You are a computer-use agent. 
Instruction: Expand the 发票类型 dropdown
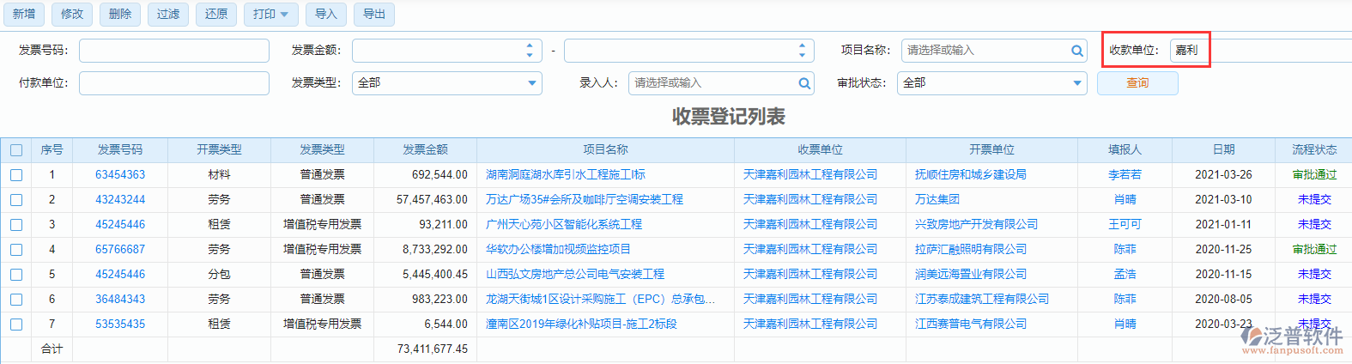click(x=532, y=83)
